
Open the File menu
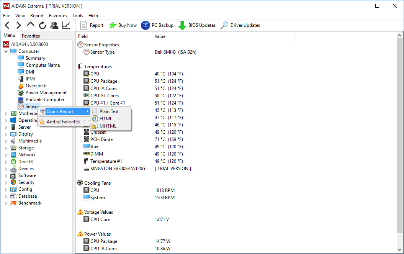(7, 16)
